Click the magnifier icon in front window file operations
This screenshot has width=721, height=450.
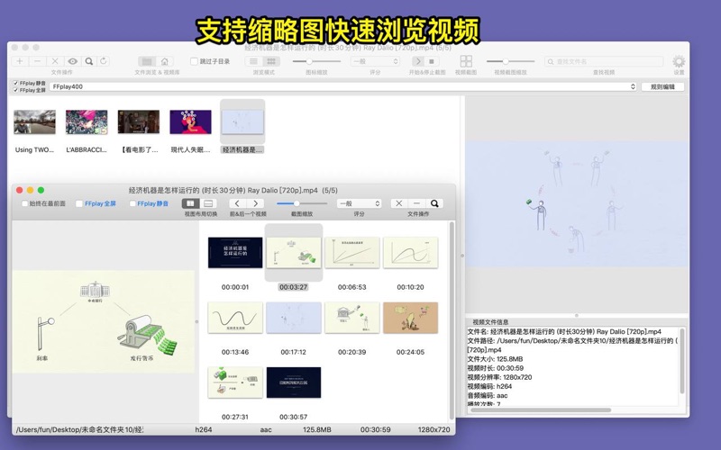tap(434, 203)
